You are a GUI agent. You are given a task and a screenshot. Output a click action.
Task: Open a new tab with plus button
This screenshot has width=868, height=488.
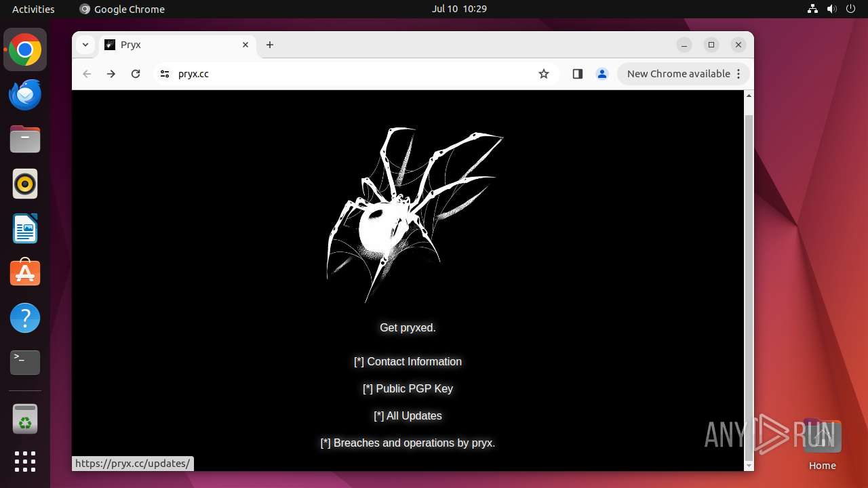click(270, 45)
